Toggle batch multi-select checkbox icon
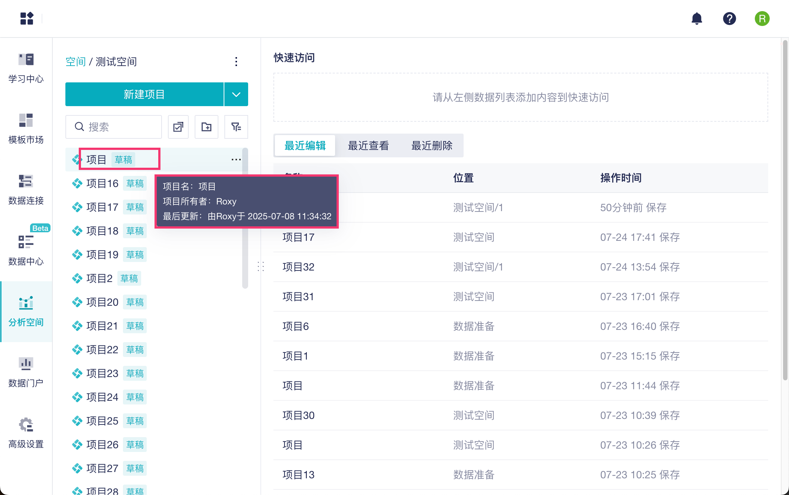This screenshot has height=495, width=789. click(178, 127)
